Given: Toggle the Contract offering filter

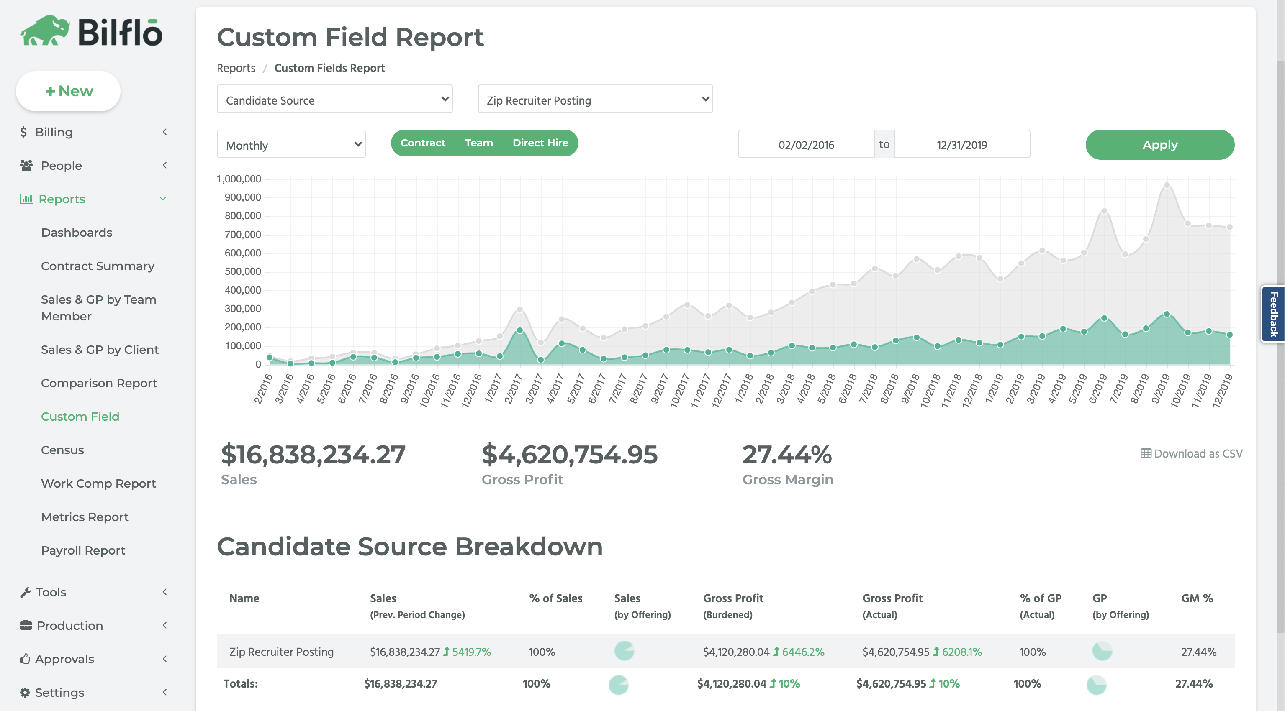Looking at the screenshot, I should tap(422, 143).
